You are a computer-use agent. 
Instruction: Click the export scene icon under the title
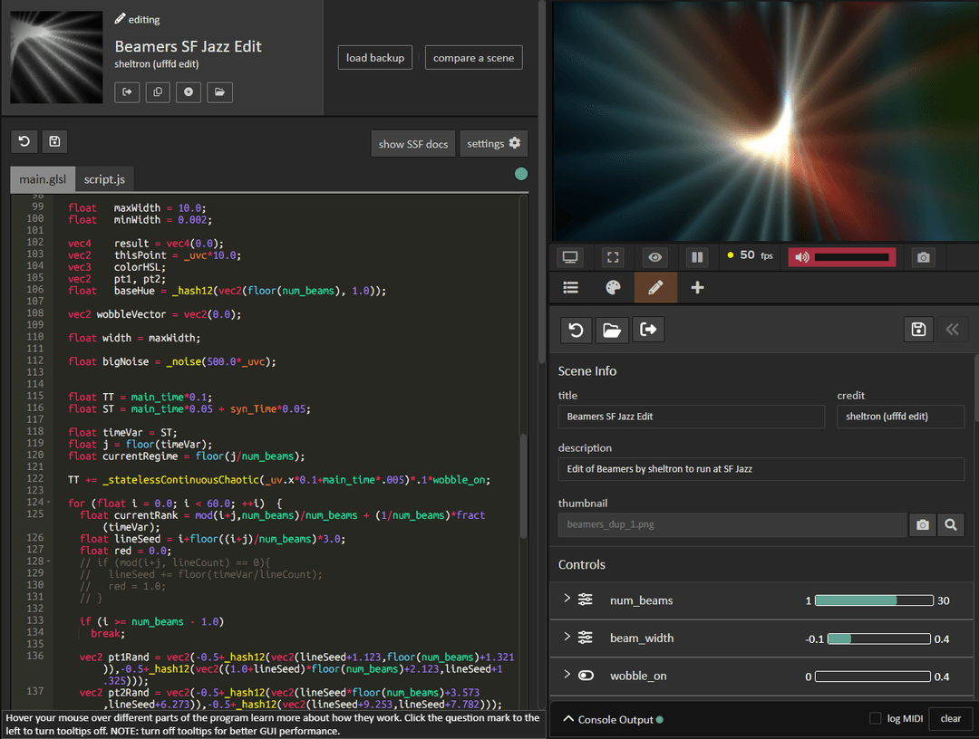pyautogui.click(x=127, y=92)
